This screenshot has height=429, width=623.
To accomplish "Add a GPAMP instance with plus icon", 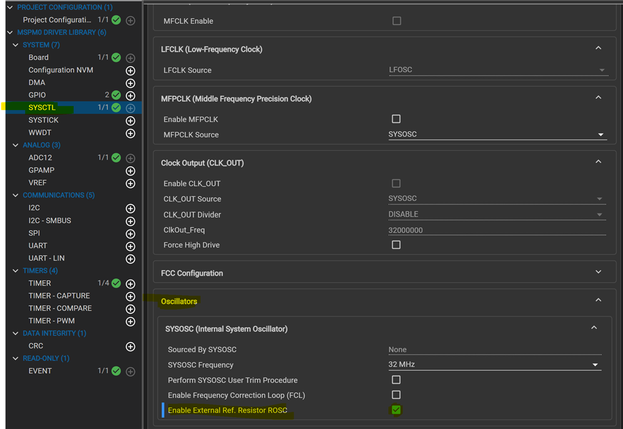I will (x=131, y=171).
